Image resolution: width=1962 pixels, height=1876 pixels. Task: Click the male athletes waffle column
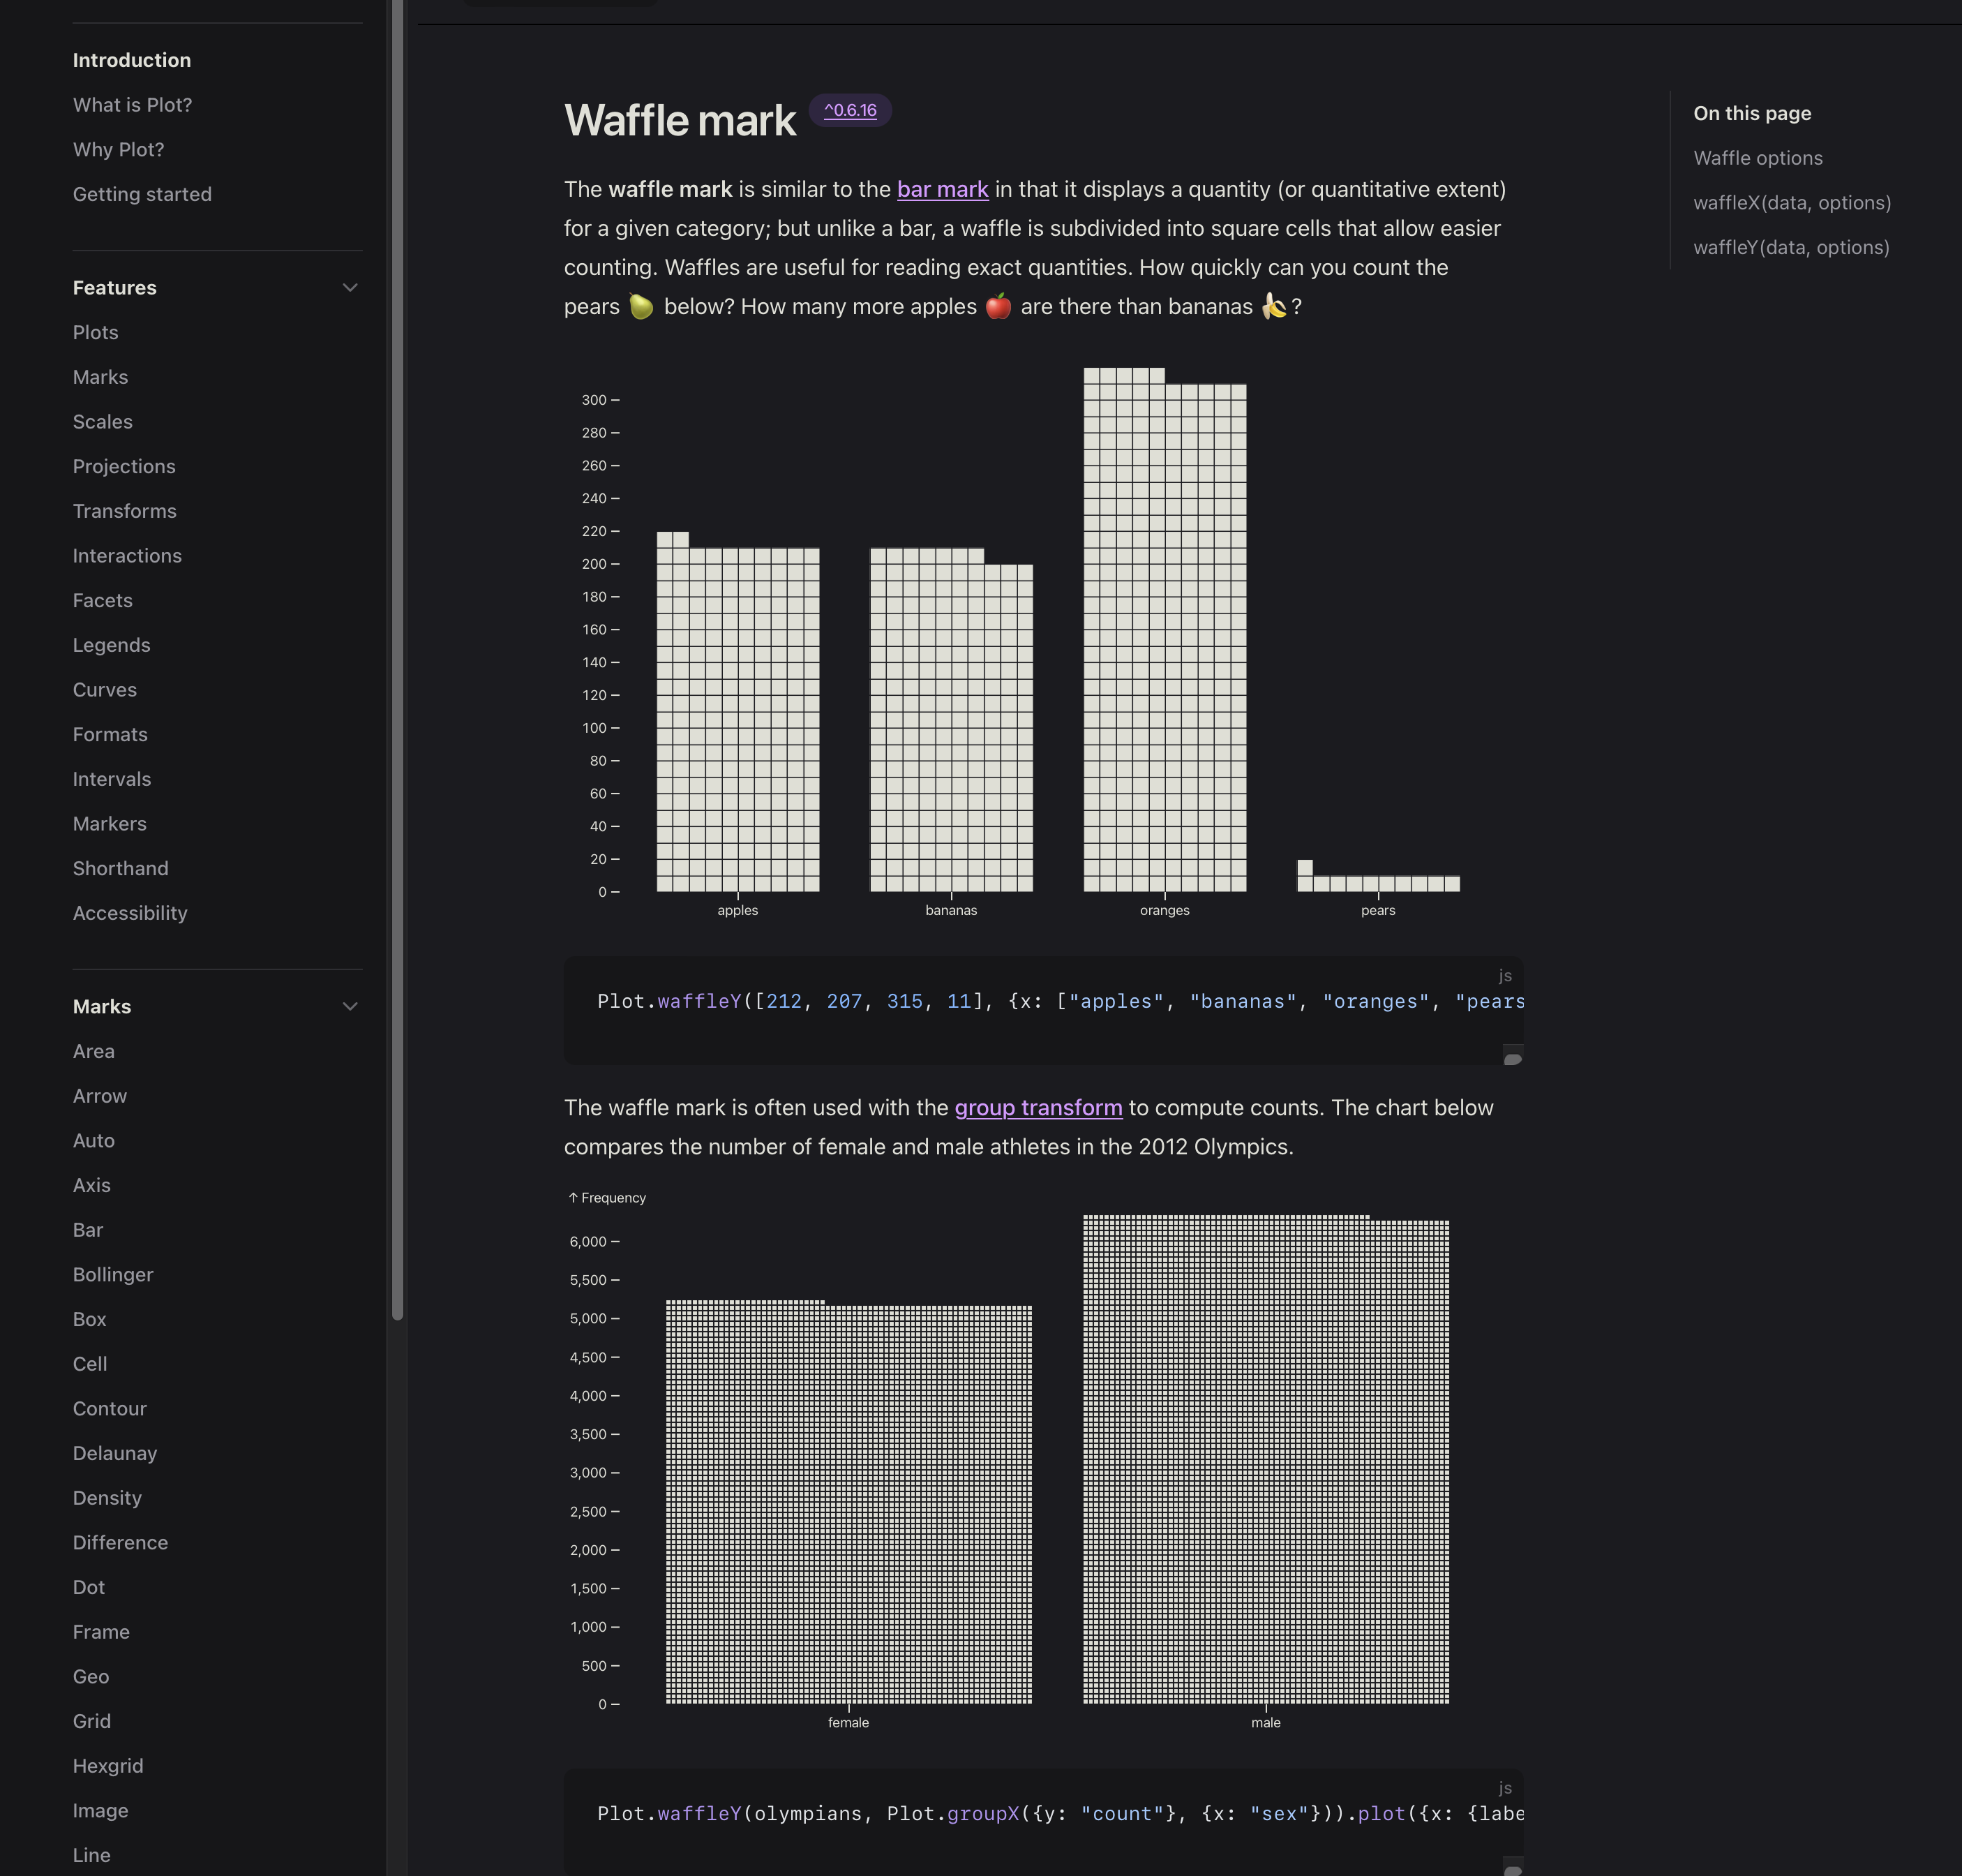[1266, 1459]
